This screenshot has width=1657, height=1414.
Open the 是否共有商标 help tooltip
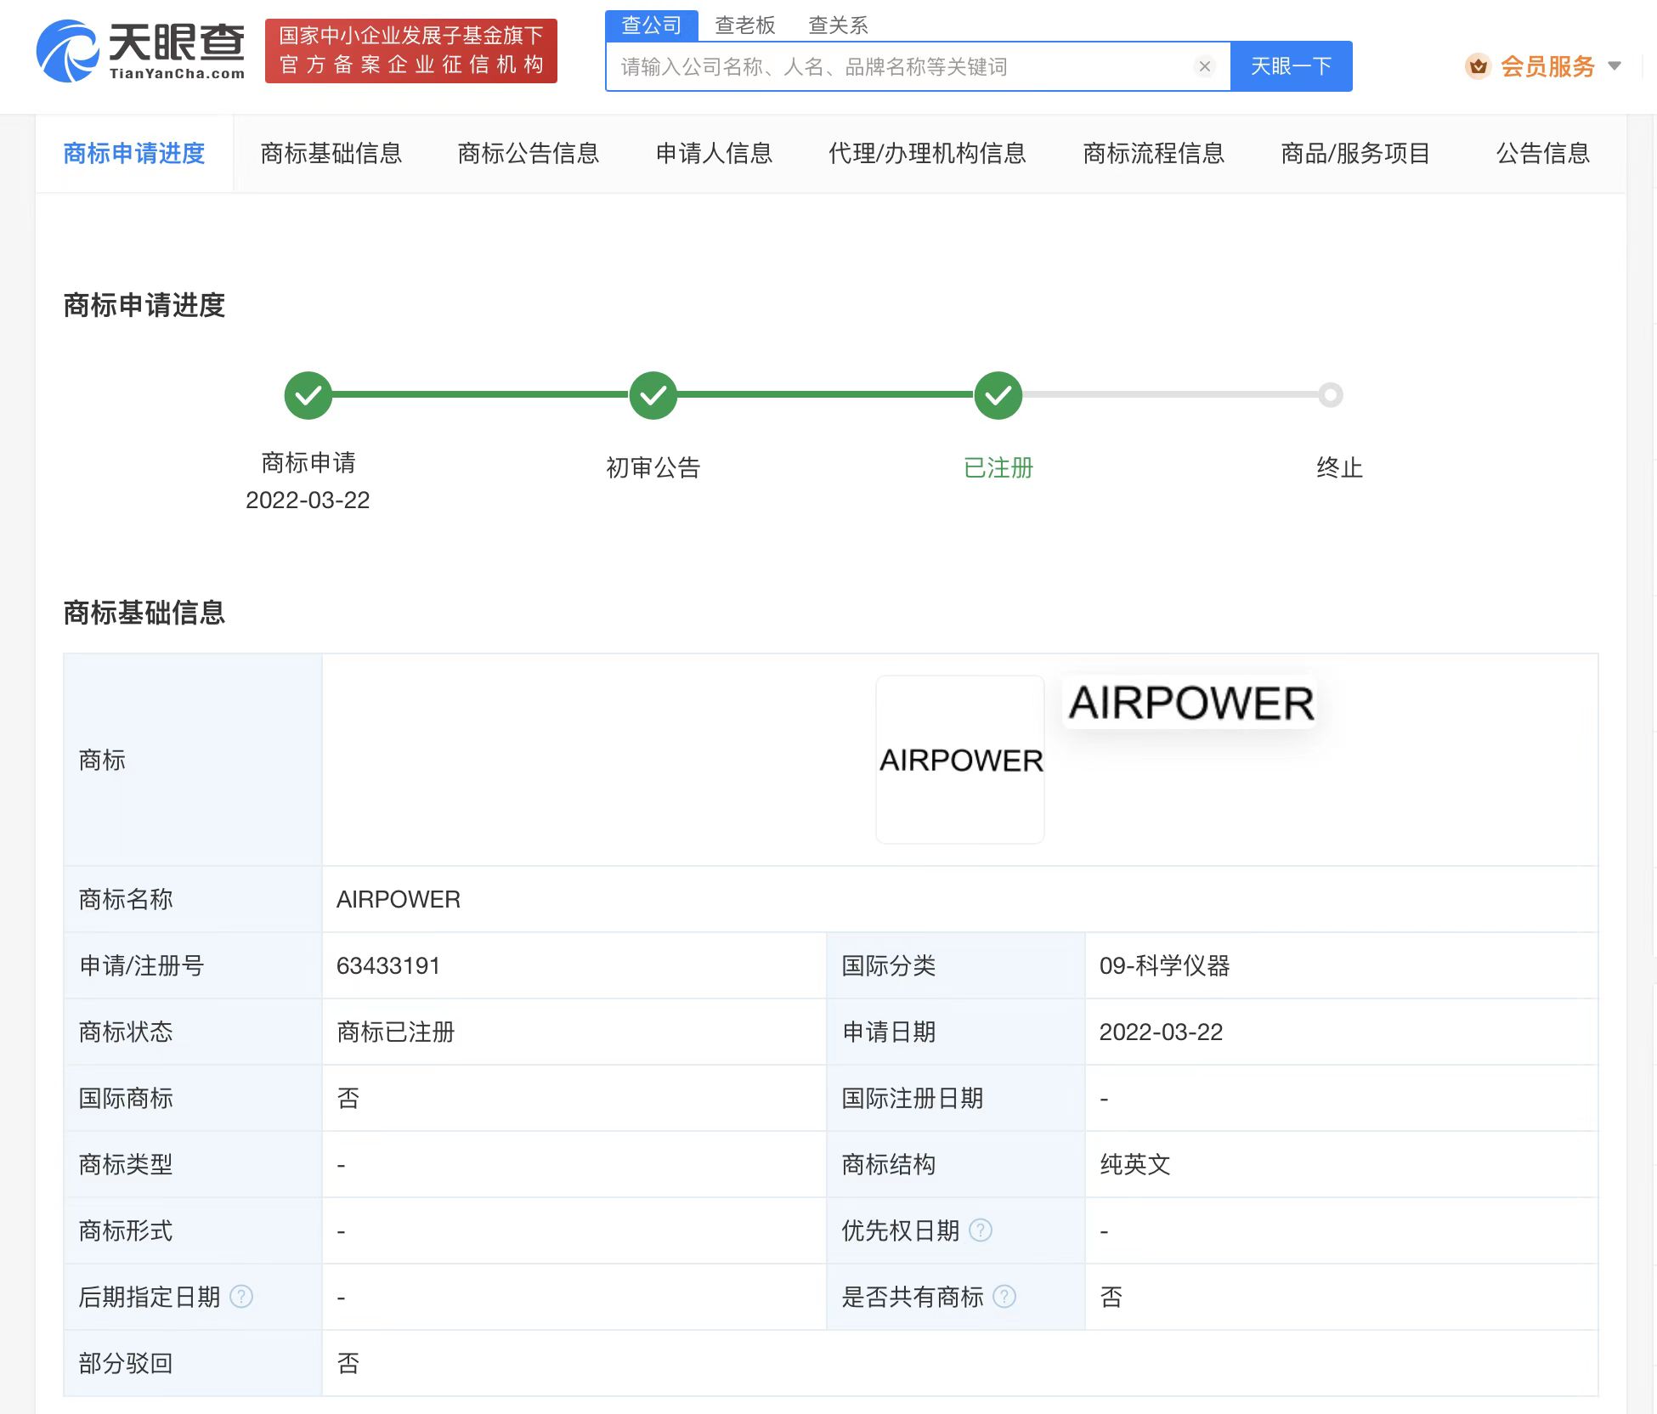(x=1005, y=1298)
